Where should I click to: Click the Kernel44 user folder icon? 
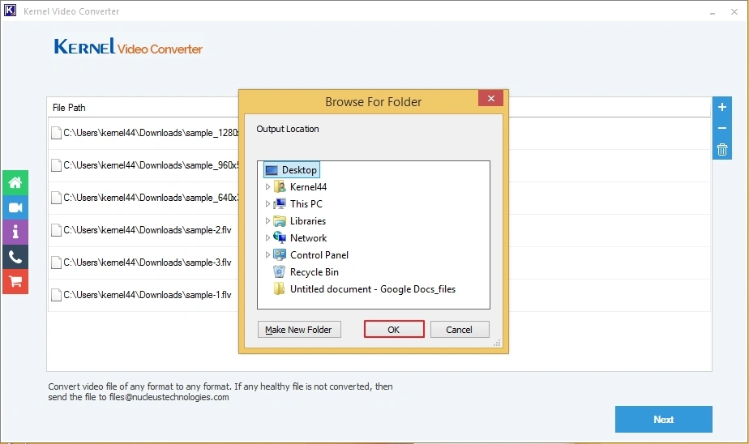[x=280, y=186]
